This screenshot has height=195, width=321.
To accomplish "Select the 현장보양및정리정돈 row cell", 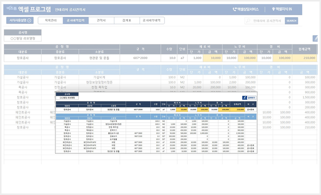I will click(99, 83).
